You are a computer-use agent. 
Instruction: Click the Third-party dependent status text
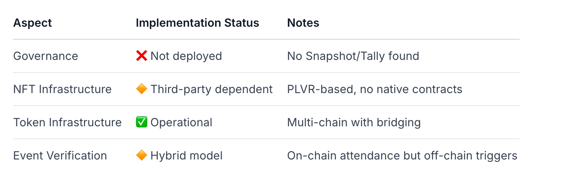click(x=211, y=89)
